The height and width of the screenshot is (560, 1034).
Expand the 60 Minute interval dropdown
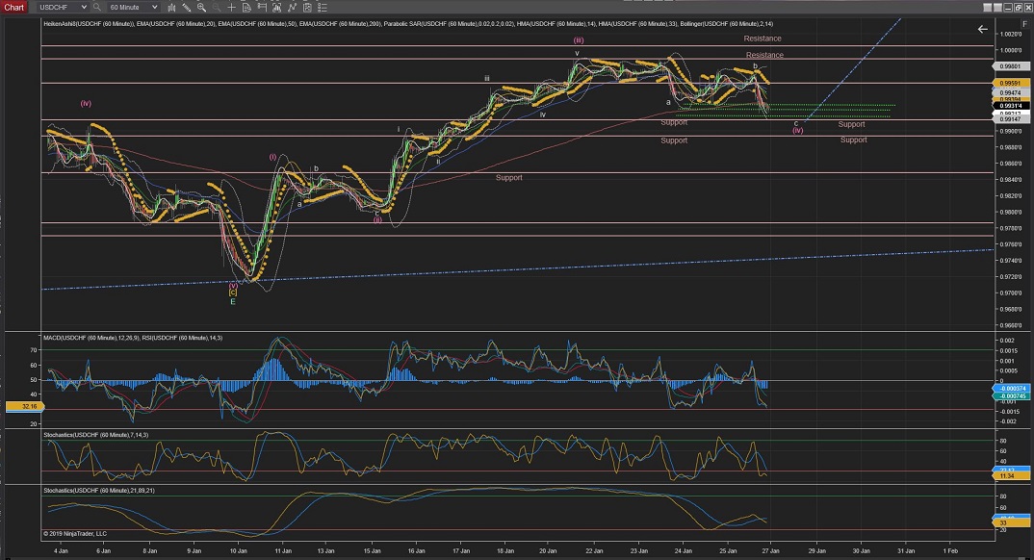pos(154,7)
